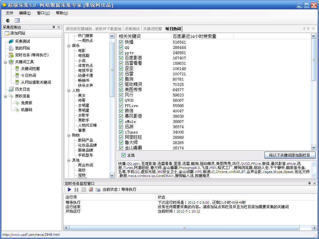This screenshot has width=319, height=239.
Task: Click task list scroll-right arrow
Action: 315,228
